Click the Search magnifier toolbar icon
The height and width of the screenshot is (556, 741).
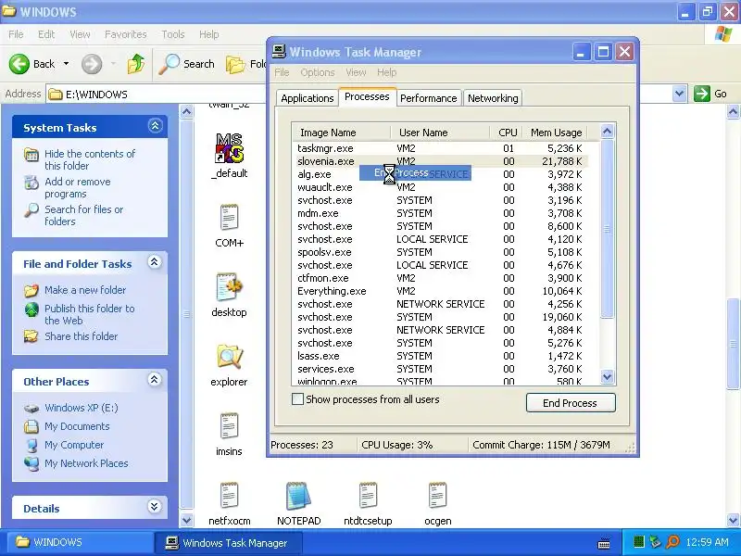point(169,64)
